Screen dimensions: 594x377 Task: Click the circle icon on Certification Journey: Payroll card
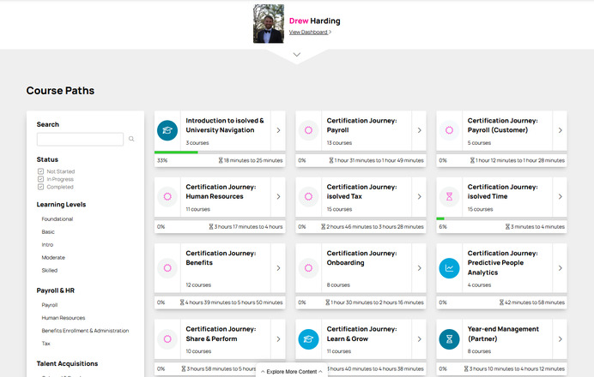pyautogui.click(x=308, y=130)
